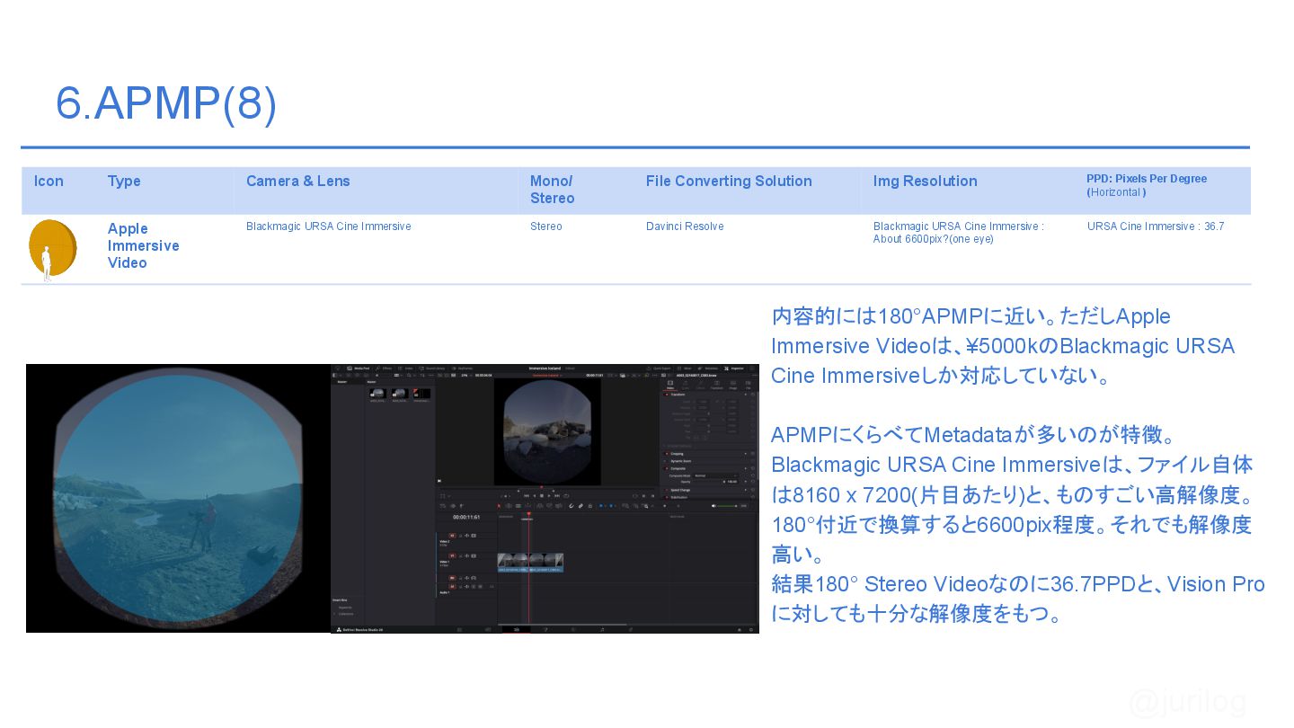Select the red Selection Mode arrow tool
Screen dimensions: 1294x728
click(x=499, y=506)
